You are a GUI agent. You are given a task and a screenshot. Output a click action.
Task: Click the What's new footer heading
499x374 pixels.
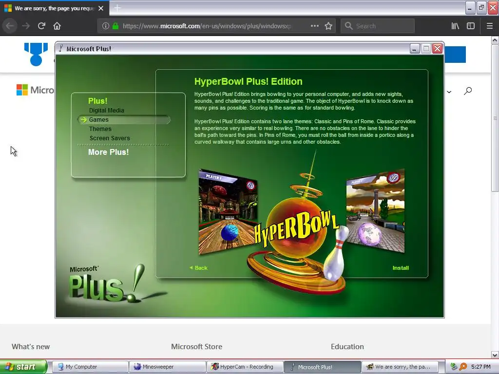31,347
